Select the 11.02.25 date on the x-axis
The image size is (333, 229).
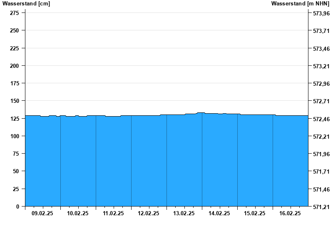[113, 214]
